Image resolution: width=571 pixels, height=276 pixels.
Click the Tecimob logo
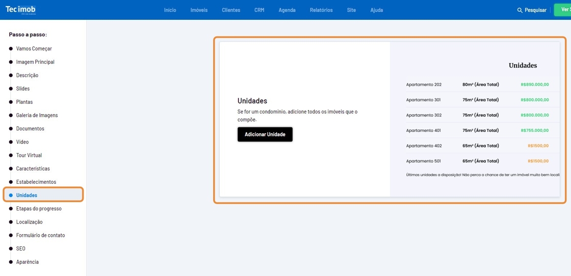click(x=20, y=10)
